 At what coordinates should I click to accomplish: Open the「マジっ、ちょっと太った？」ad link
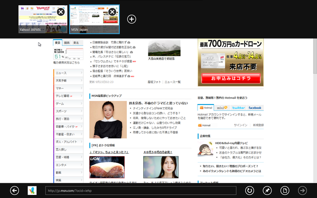[x=109, y=152]
